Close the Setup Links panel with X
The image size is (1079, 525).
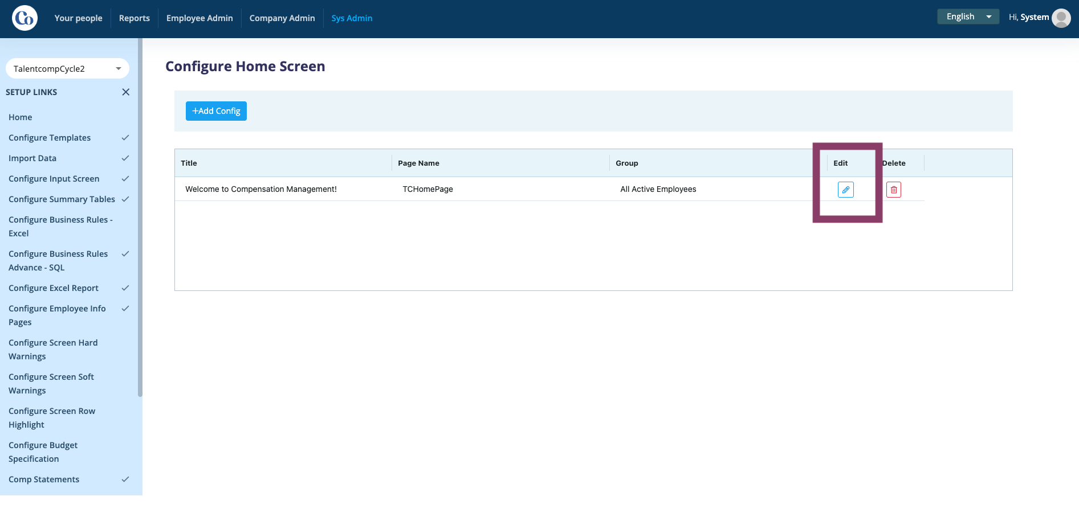[x=126, y=92]
